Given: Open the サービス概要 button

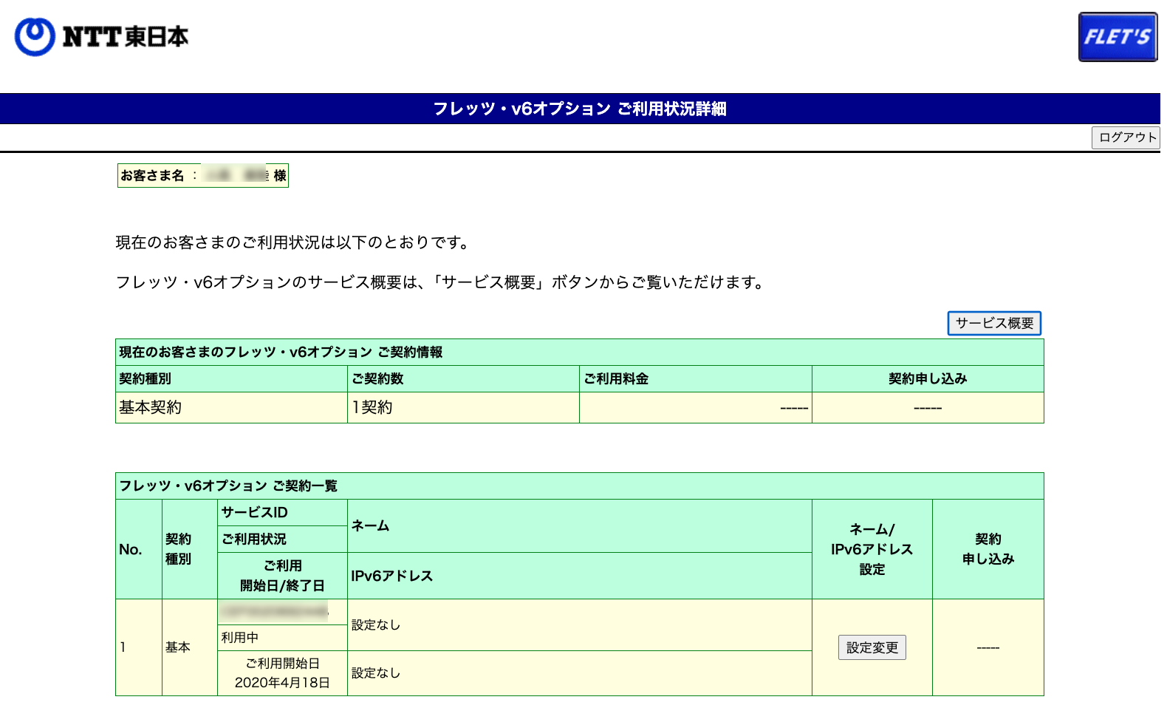Looking at the screenshot, I should [994, 323].
